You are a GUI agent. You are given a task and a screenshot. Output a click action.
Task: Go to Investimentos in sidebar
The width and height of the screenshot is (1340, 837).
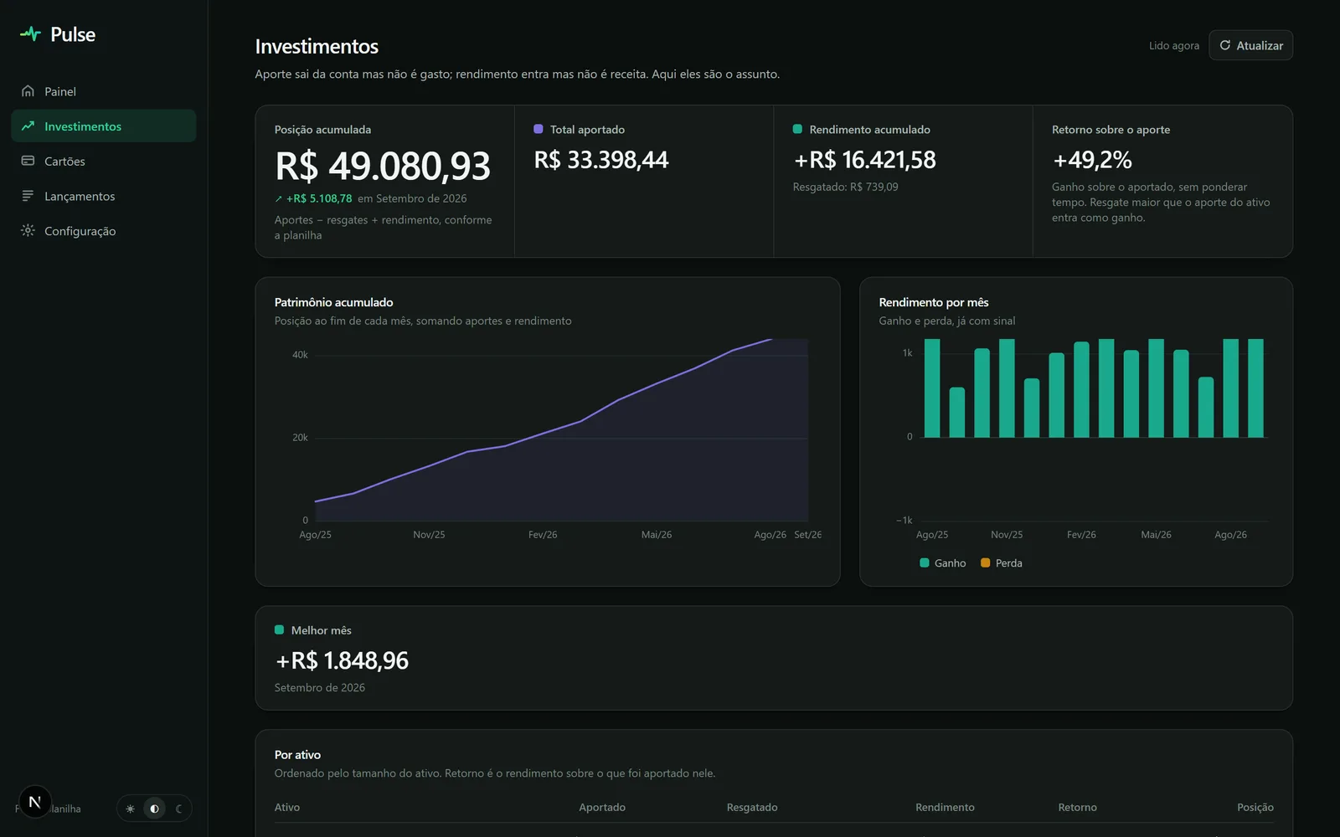104,126
